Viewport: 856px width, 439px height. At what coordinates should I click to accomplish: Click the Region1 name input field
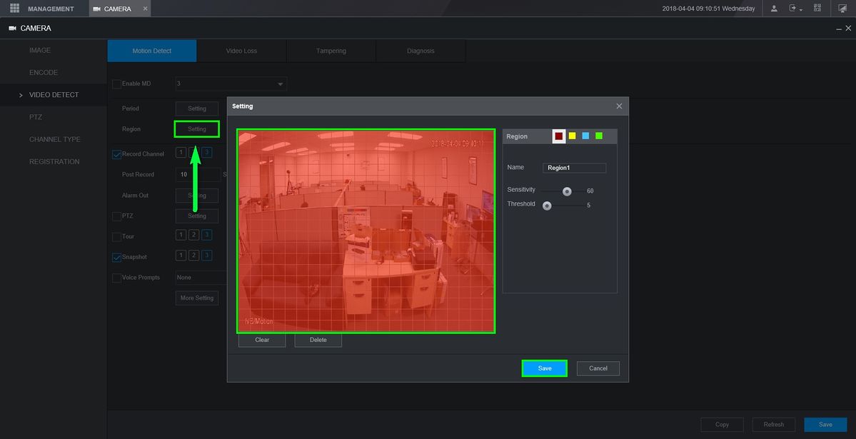pos(575,168)
